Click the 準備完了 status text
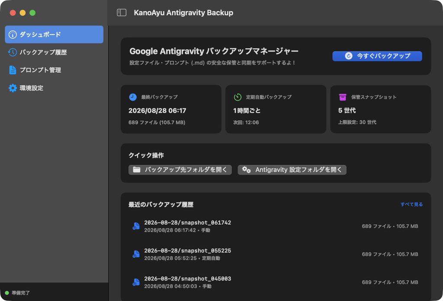Screen dimensions: 443x301 pyautogui.click(x=21, y=293)
